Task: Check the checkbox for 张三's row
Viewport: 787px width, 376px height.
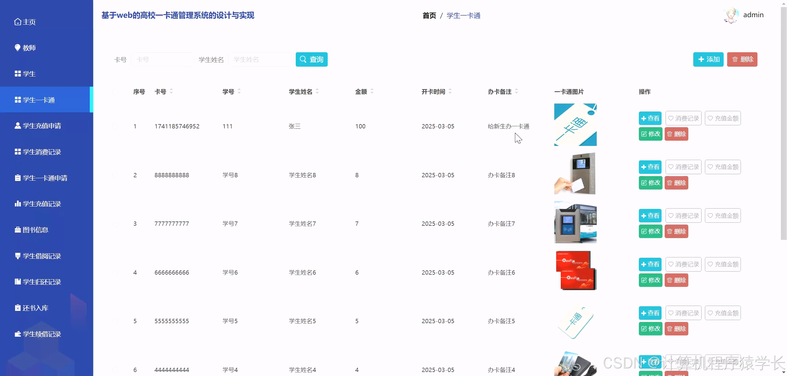Action: point(115,126)
